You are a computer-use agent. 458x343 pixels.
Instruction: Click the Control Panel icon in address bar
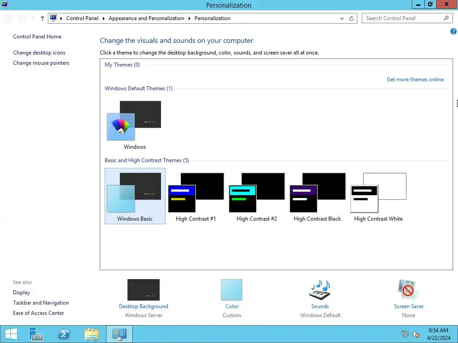click(x=53, y=18)
